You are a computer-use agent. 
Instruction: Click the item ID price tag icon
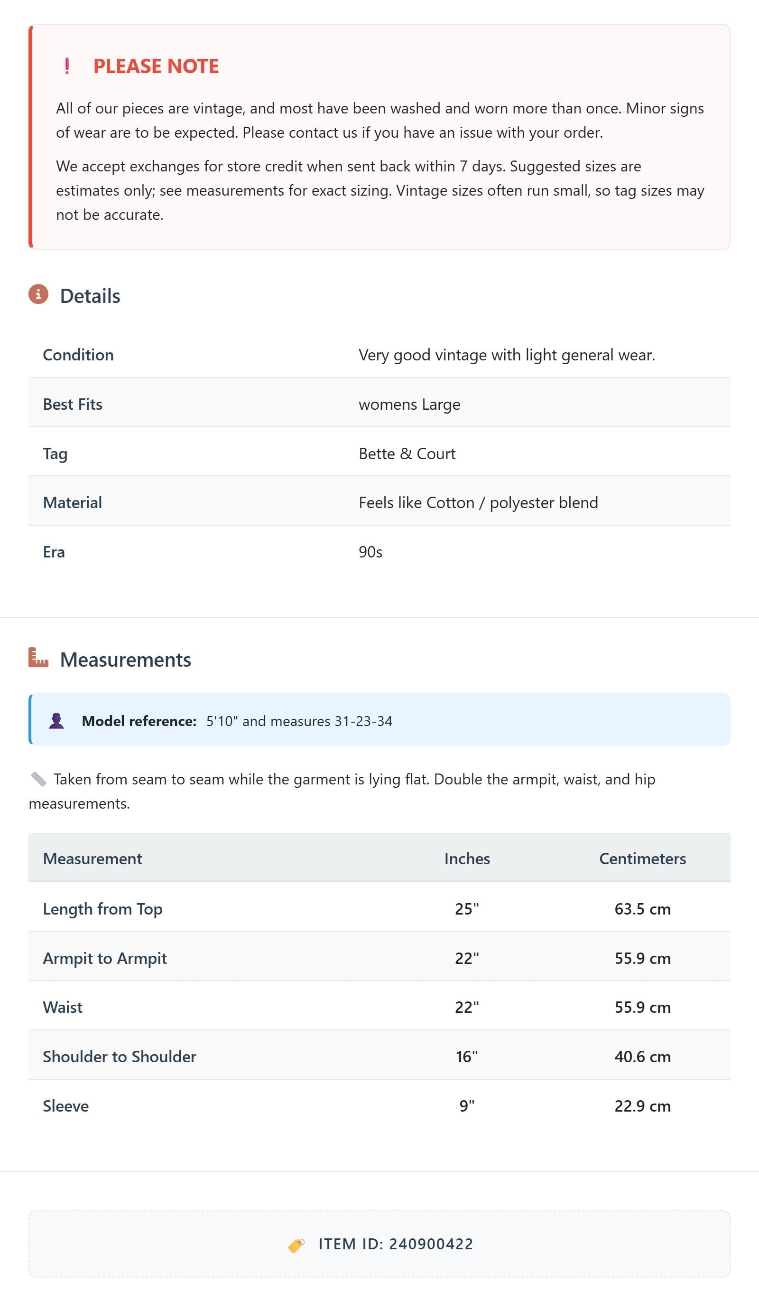296,1245
